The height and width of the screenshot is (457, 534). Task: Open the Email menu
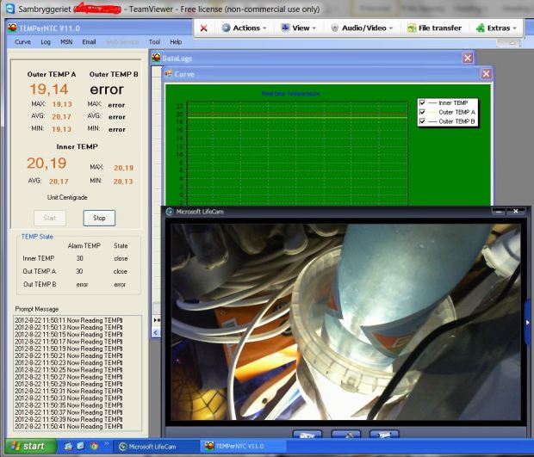[x=89, y=41]
